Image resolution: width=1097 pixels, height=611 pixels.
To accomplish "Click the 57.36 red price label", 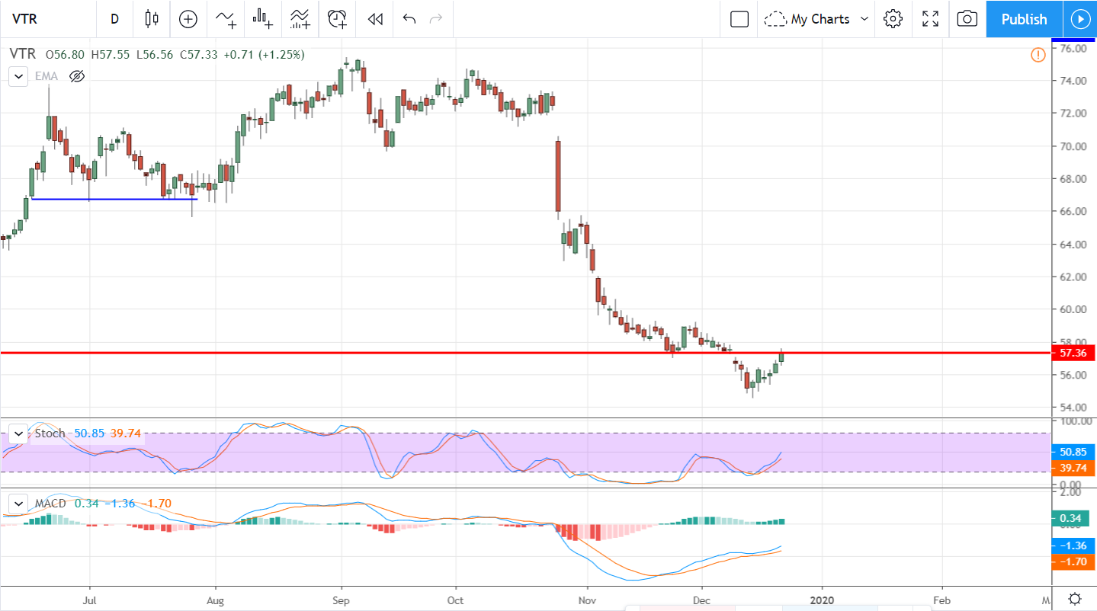I will click(x=1073, y=353).
